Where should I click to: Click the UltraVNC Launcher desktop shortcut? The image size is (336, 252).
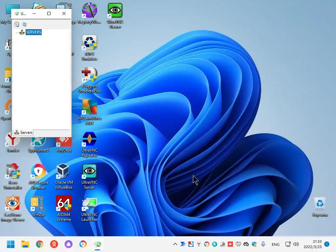point(89,208)
